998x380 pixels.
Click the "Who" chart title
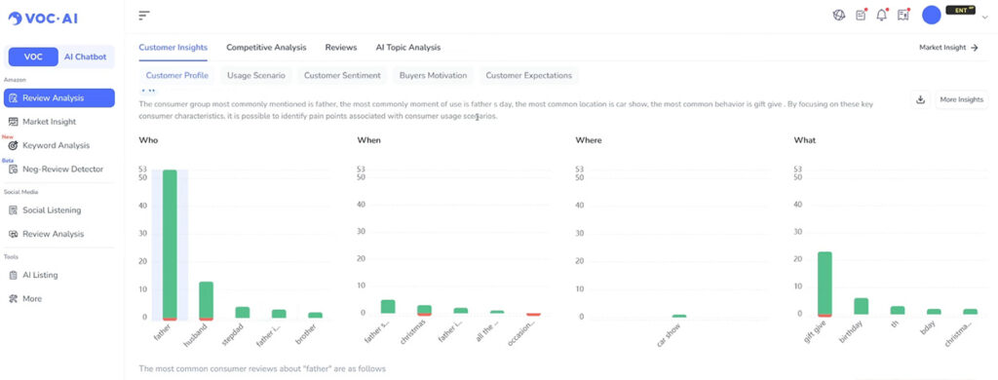click(x=148, y=140)
